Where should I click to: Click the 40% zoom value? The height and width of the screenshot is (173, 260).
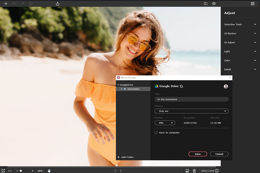pyautogui.click(x=40, y=171)
